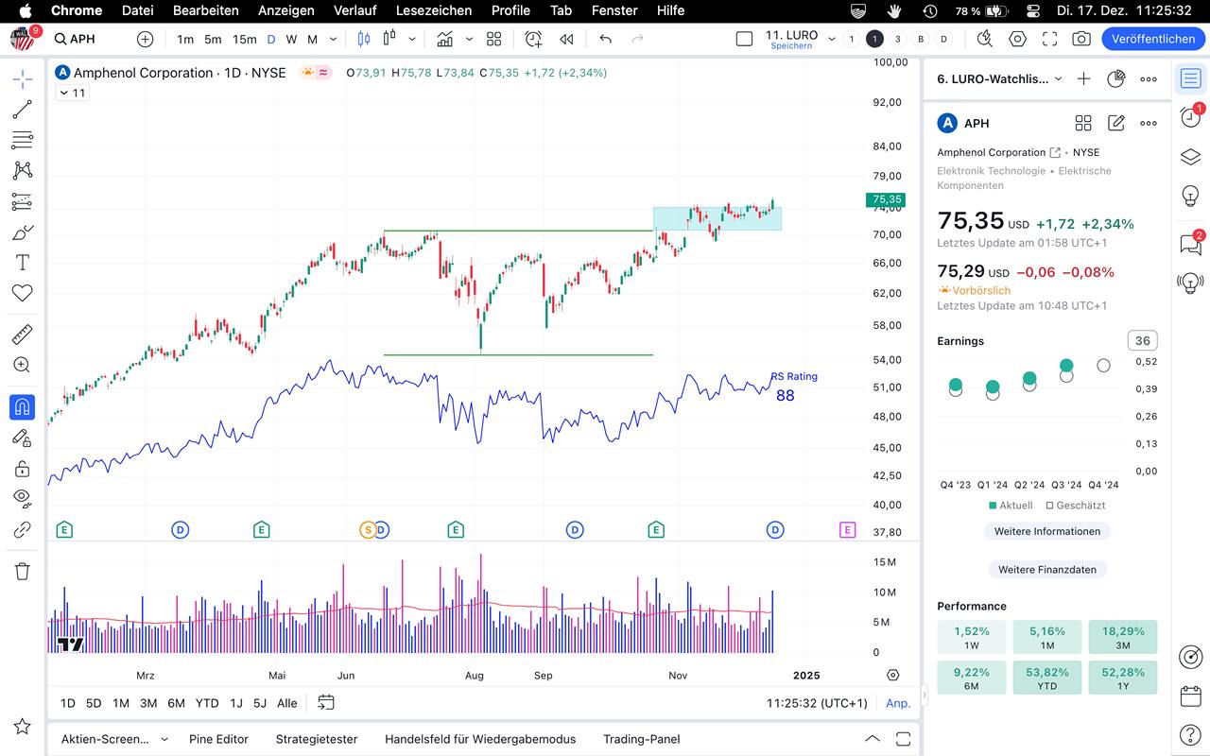Click the light blue rectangle on chart
The width and height of the screenshot is (1210, 756).
(x=717, y=218)
